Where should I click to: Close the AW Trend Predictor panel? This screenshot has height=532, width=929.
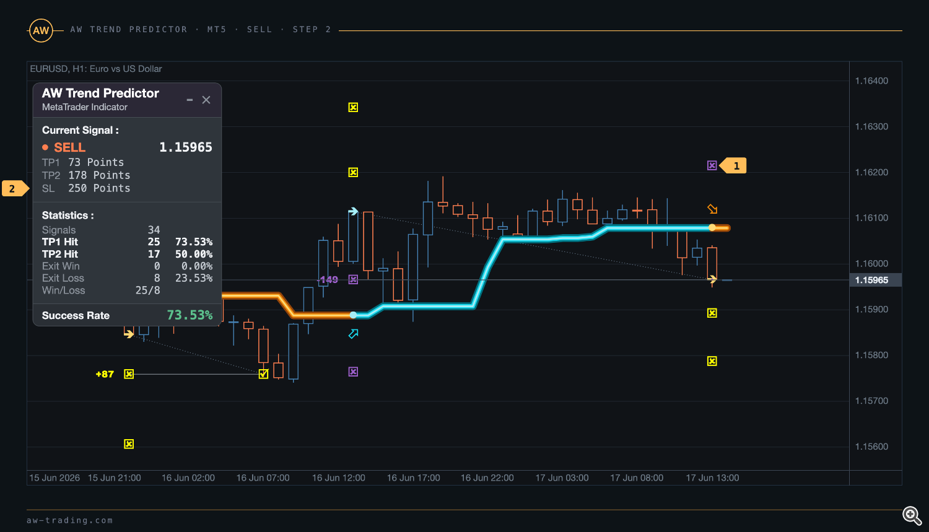point(206,100)
